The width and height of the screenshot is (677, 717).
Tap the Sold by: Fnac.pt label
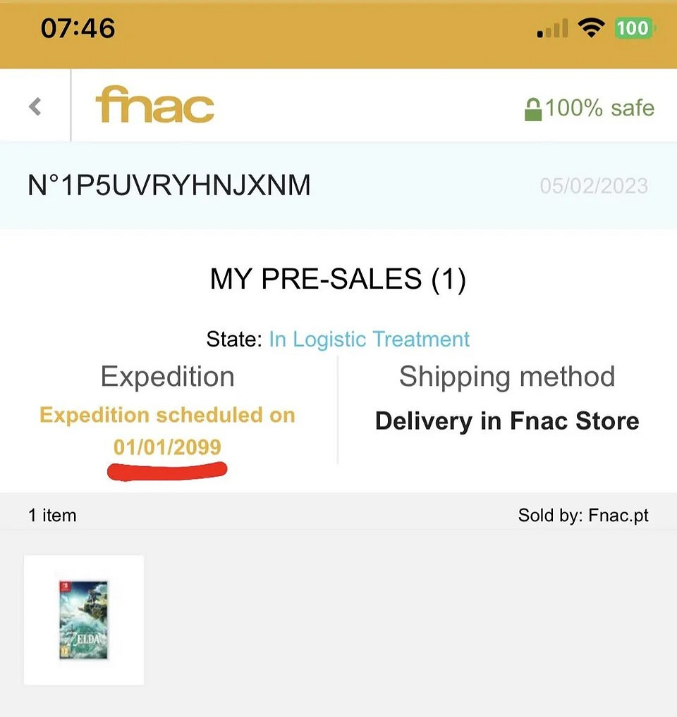point(583,516)
